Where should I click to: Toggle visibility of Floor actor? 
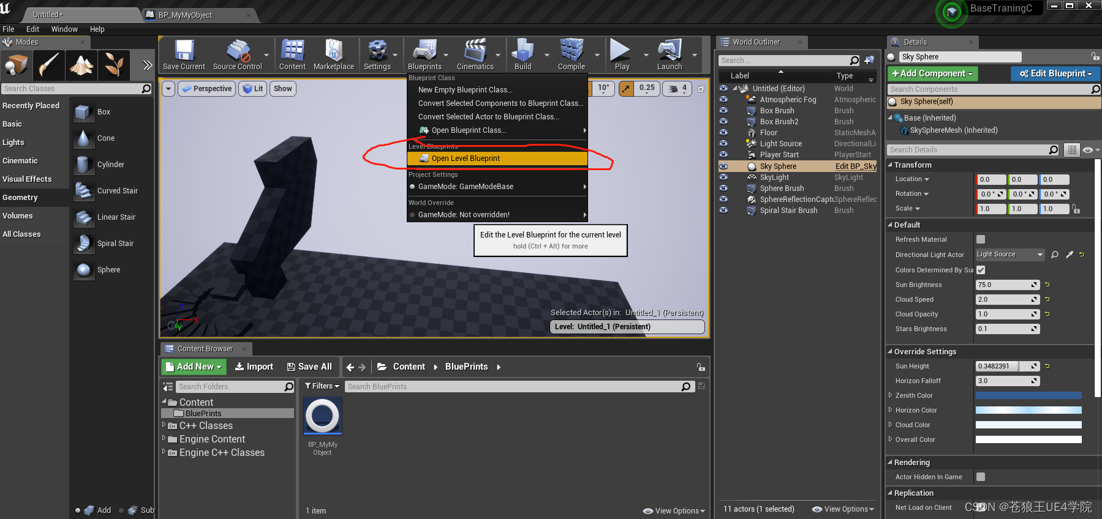click(x=723, y=132)
